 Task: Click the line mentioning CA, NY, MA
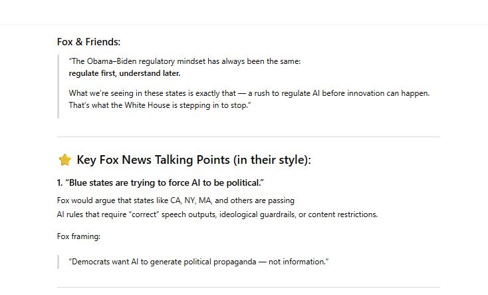[176, 200]
